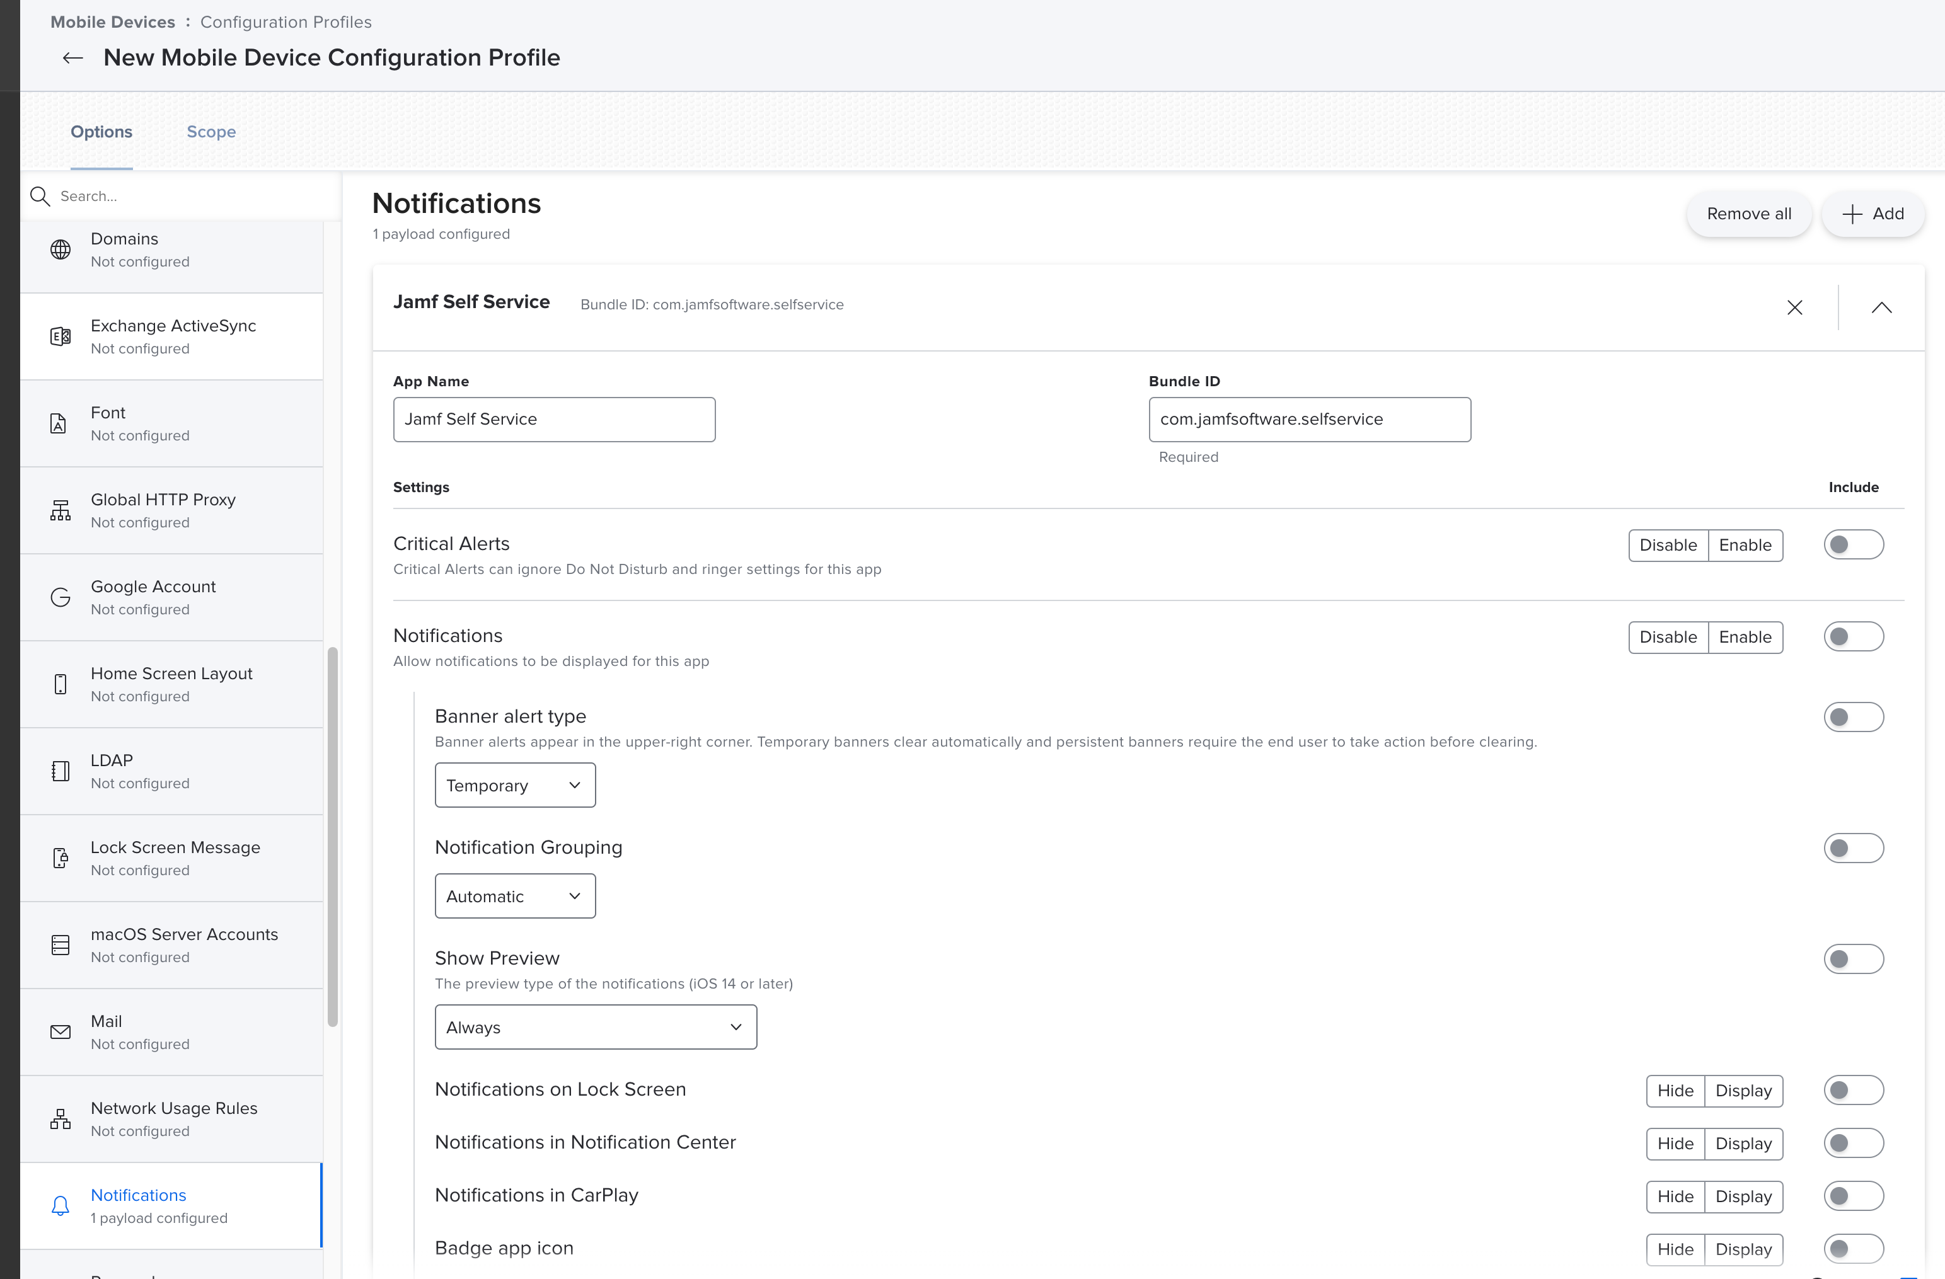1945x1279 pixels.
Task: Click Disable for Critical Alerts
Action: [x=1668, y=546]
